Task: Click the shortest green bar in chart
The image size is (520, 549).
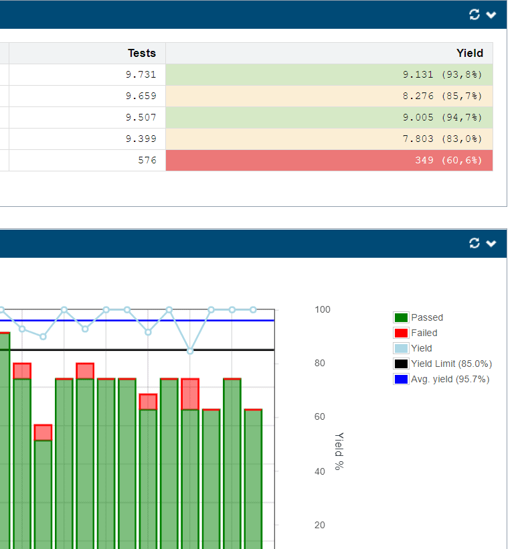Action: point(43,495)
